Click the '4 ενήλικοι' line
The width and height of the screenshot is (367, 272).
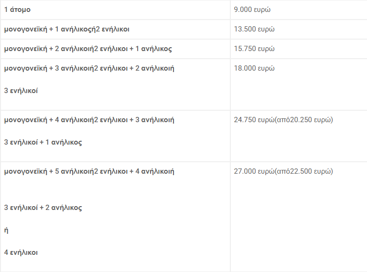(x=21, y=252)
